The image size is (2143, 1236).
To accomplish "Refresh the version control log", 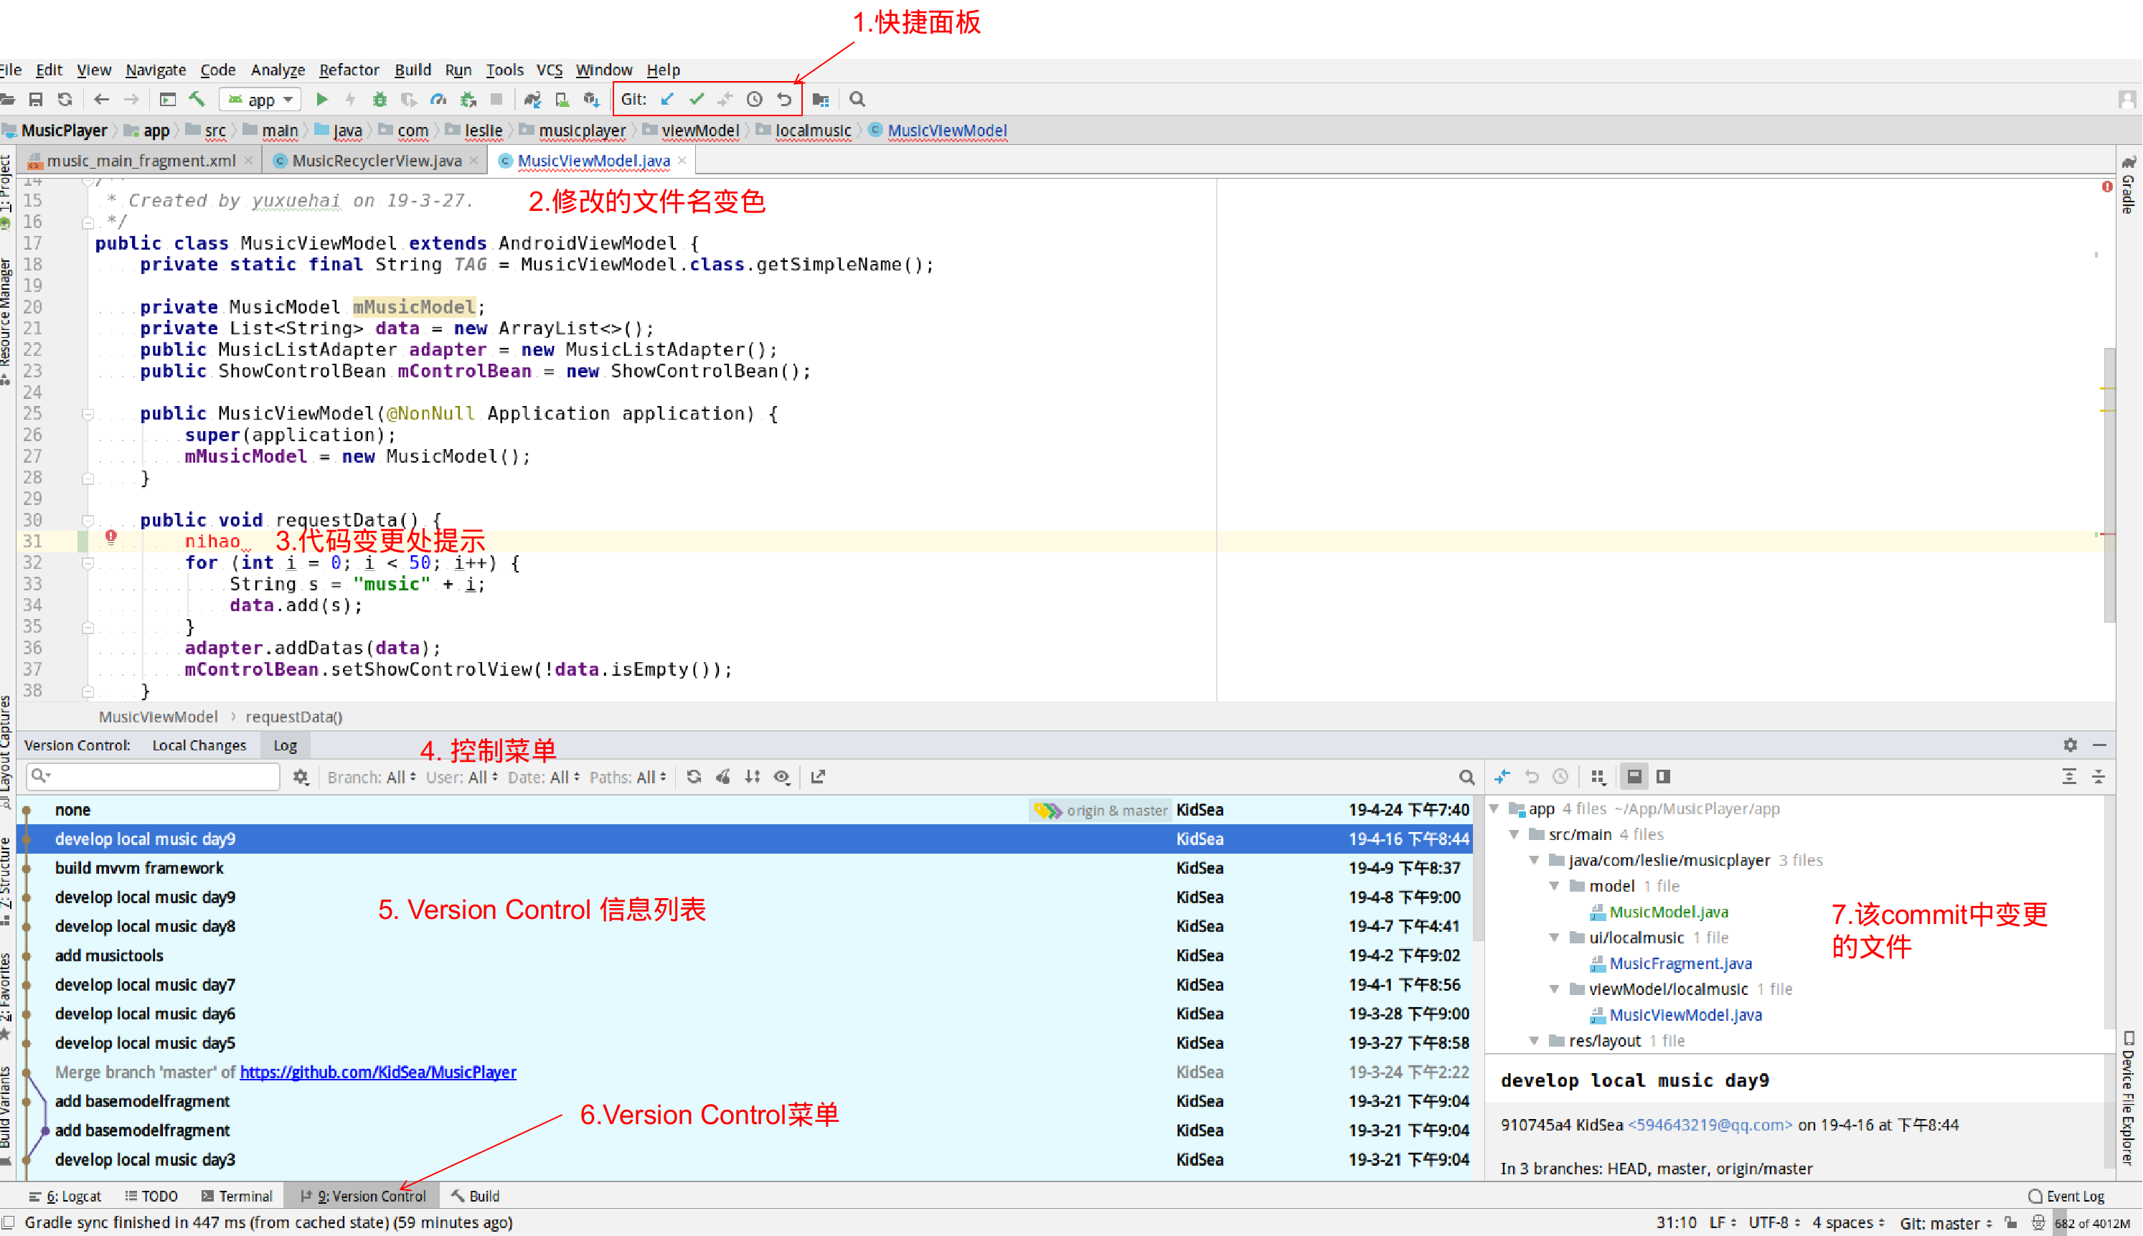I will pos(694,777).
